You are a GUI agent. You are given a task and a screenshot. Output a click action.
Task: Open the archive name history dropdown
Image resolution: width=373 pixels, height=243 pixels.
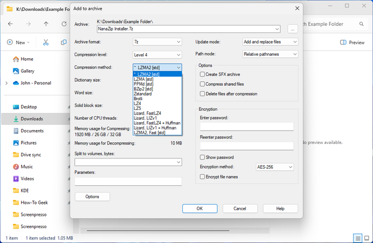pyautogui.click(x=277, y=29)
